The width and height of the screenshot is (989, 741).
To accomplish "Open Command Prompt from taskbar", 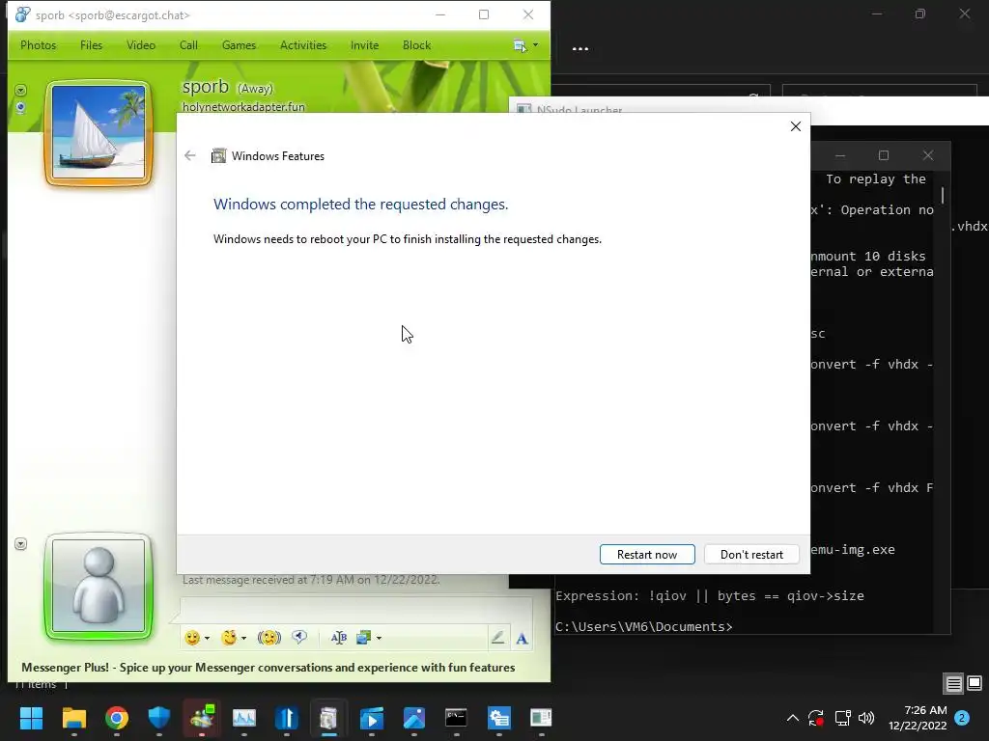I will [x=456, y=718].
